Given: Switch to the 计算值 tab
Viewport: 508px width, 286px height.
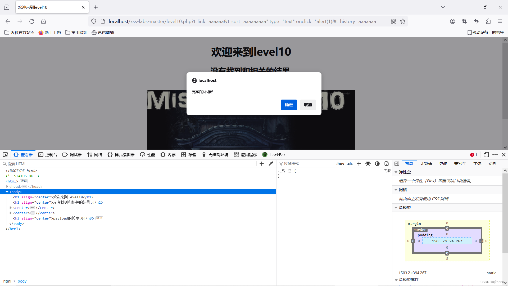Looking at the screenshot, I should click(x=426, y=164).
